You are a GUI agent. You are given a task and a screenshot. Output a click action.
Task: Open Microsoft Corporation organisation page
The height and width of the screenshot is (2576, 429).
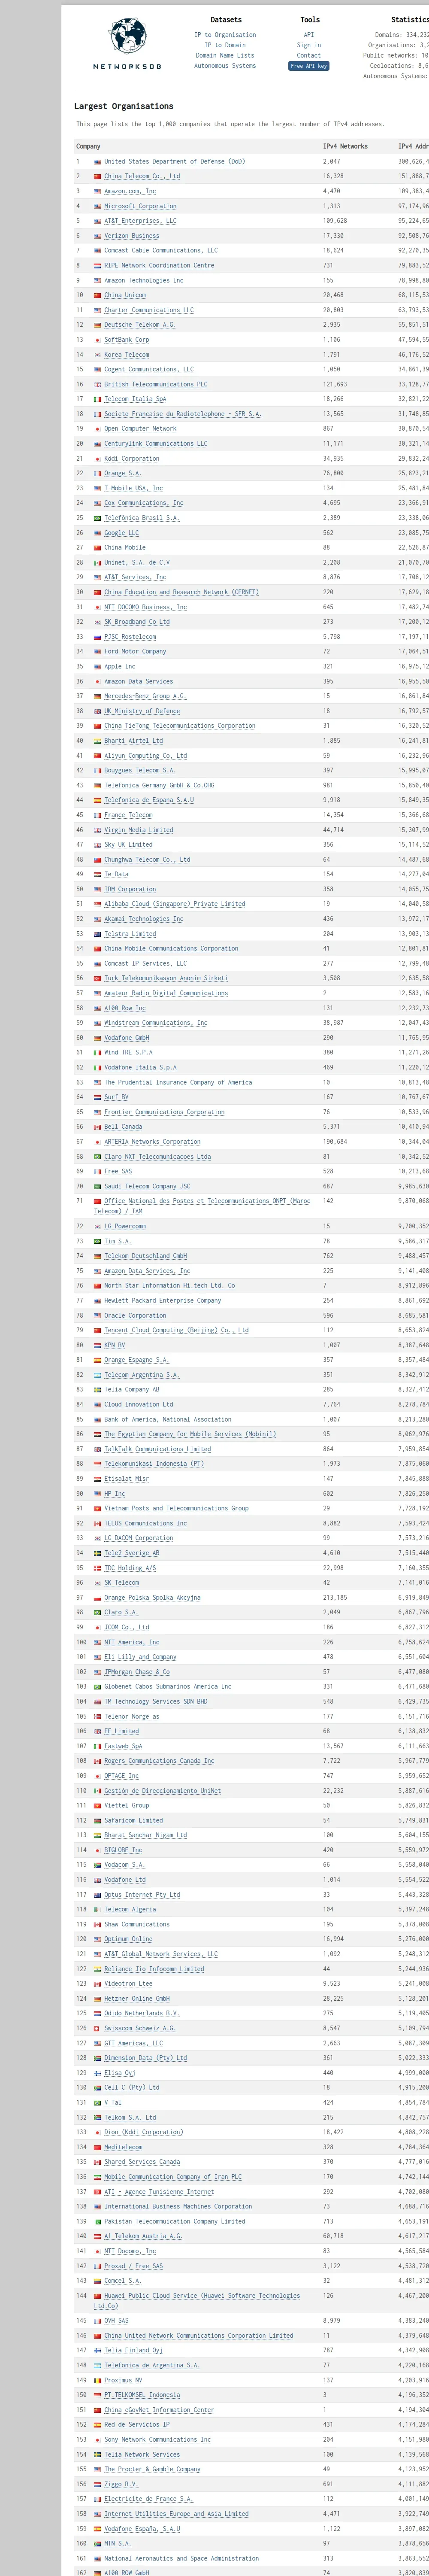coord(140,206)
